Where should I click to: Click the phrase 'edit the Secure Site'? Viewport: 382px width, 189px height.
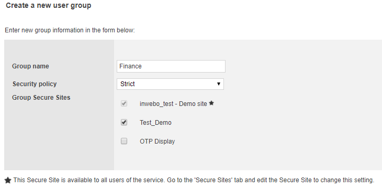pos(283,180)
